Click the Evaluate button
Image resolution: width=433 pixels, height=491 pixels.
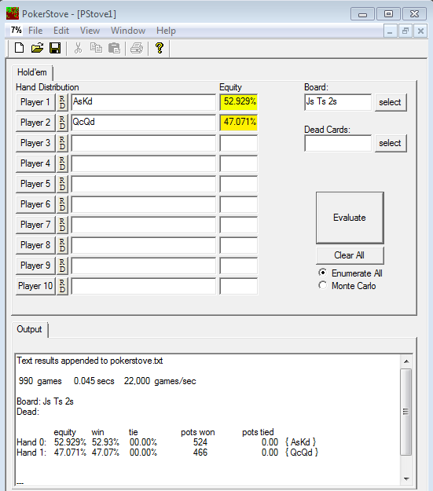click(x=350, y=218)
